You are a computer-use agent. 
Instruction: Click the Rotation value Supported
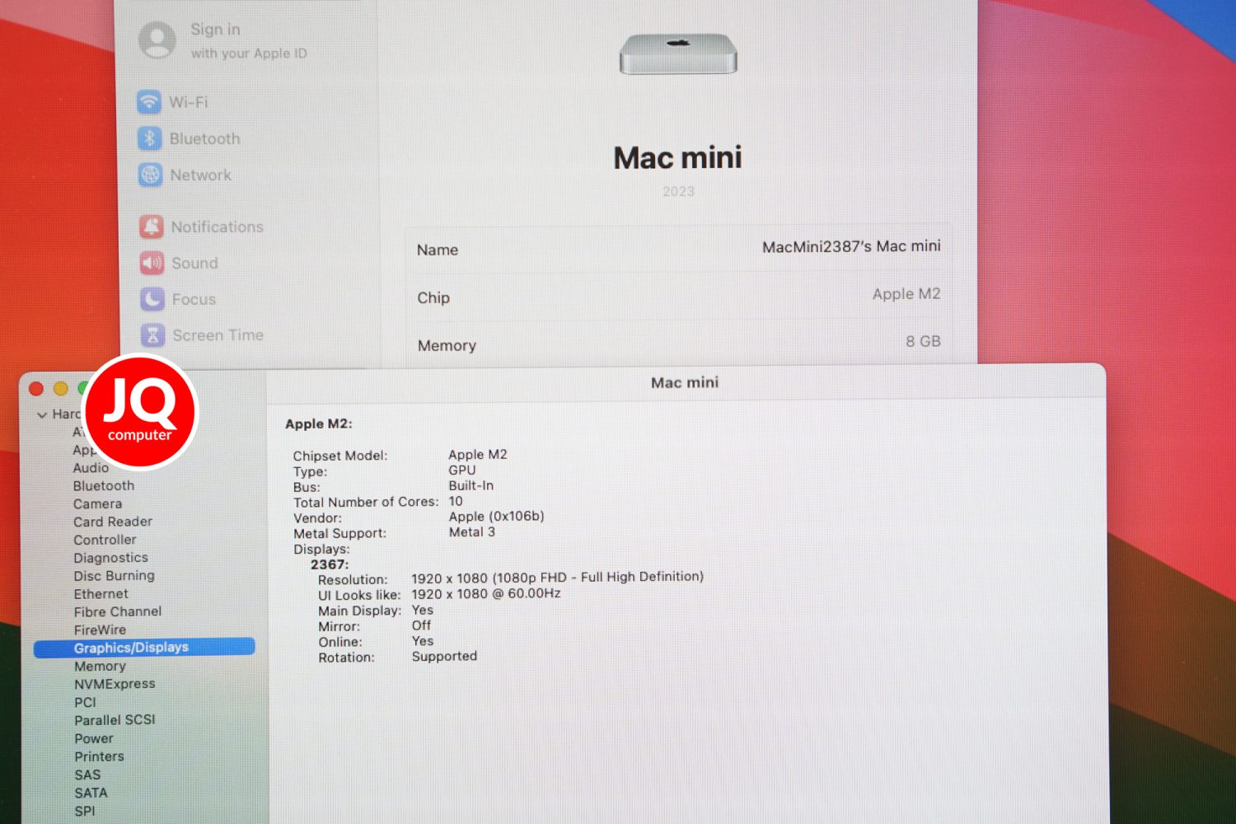coord(444,657)
